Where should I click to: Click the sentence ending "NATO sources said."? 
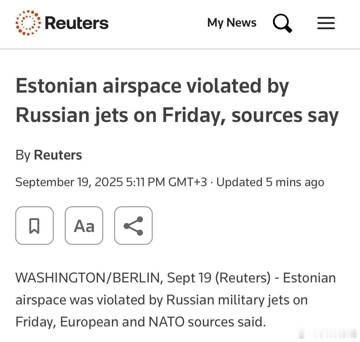140,322
